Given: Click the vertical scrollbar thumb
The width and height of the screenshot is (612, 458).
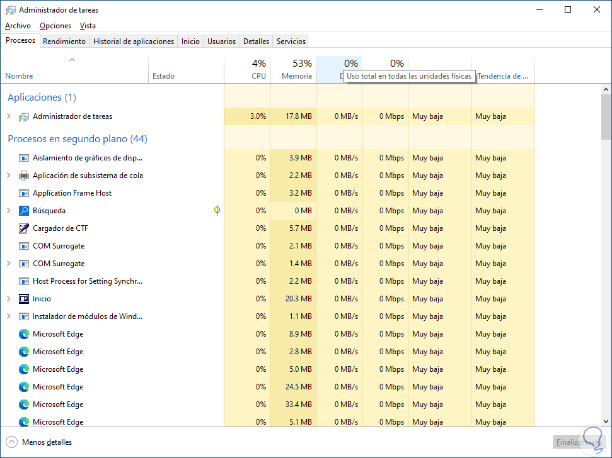Looking at the screenshot, I should coord(606,117).
